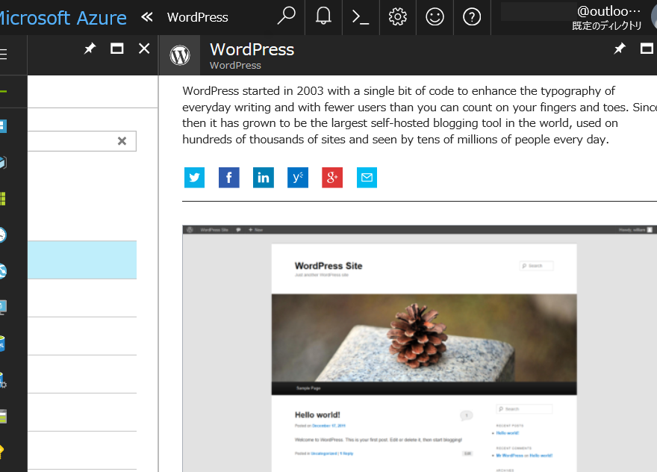
Task: Open the portal settings gear
Action: [398, 16]
